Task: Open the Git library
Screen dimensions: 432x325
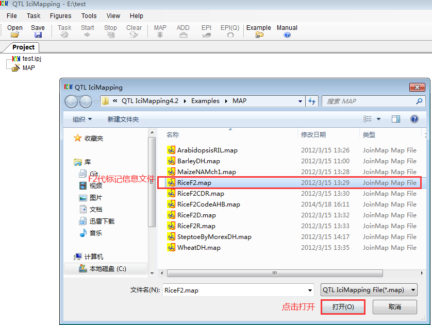Action: (89, 174)
